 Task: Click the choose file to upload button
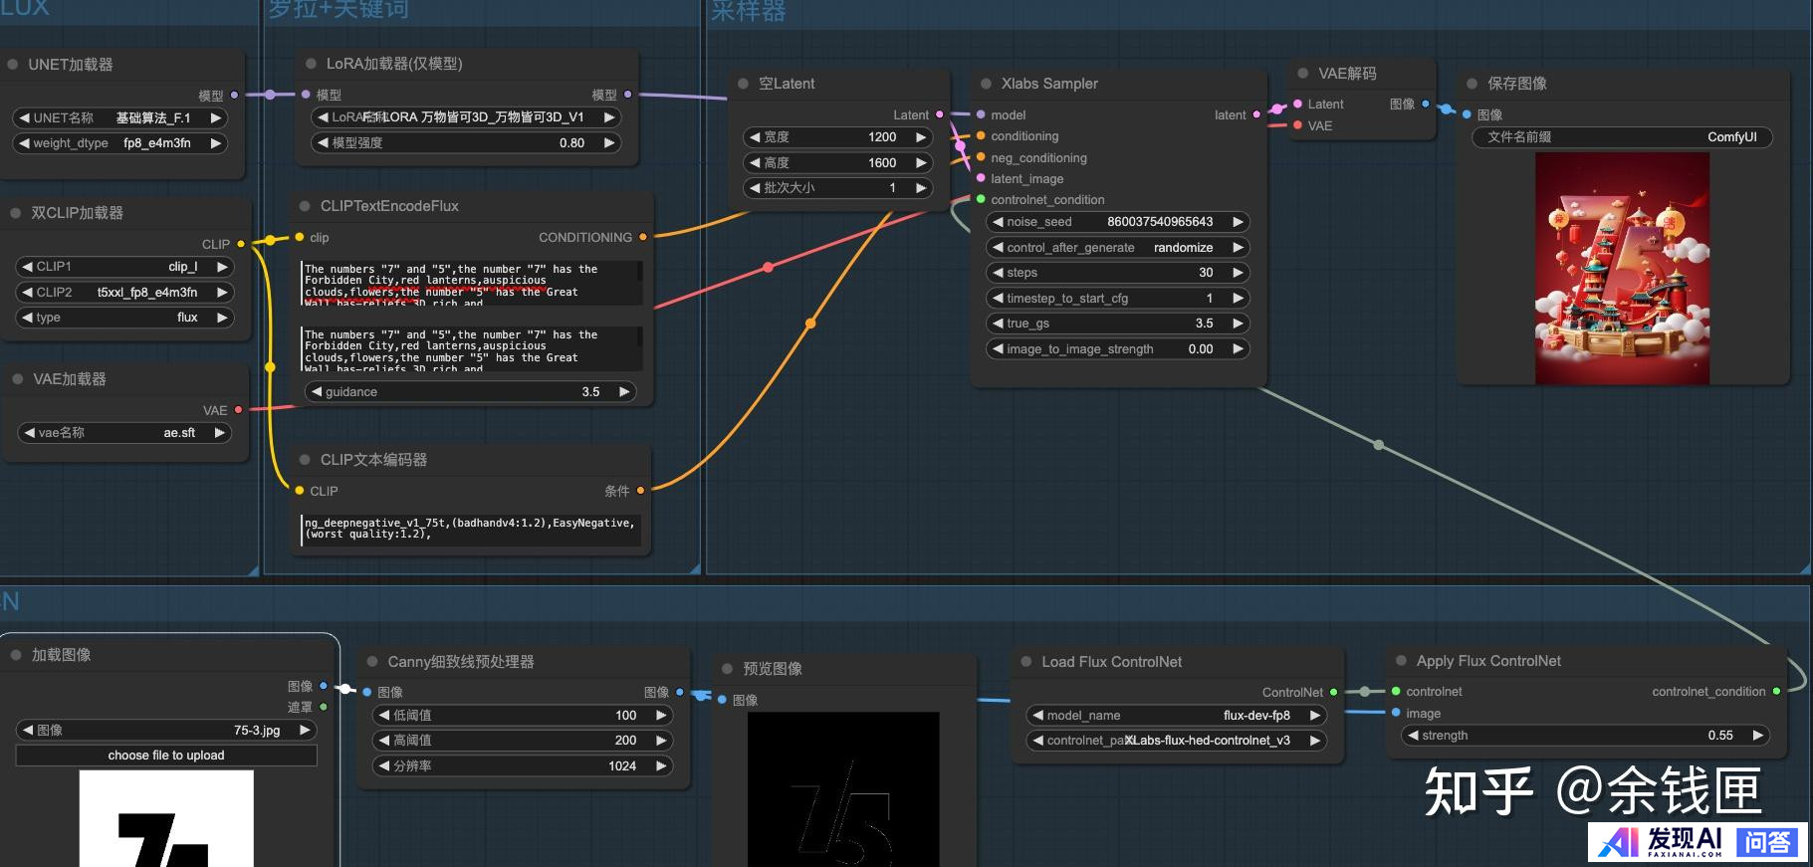coord(166,756)
